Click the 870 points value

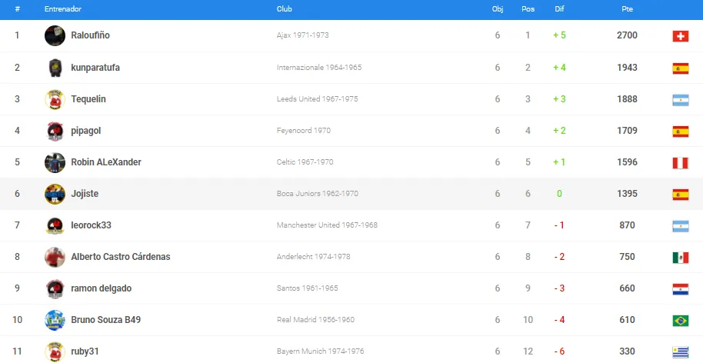click(x=627, y=225)
